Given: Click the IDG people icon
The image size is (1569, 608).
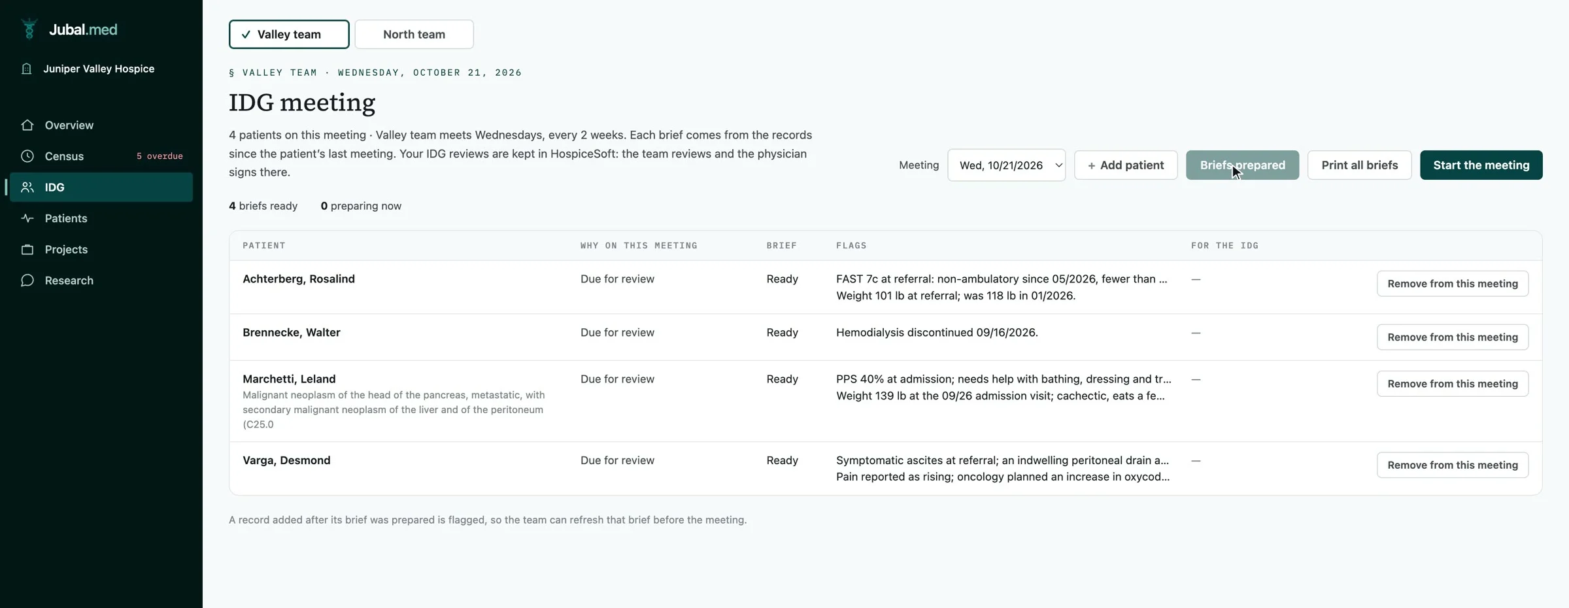Looking at the screenshot, I should [x=27, y=187].
